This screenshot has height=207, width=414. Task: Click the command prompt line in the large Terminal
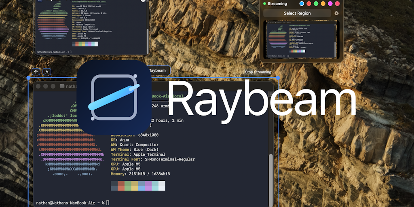coord(73,203)
